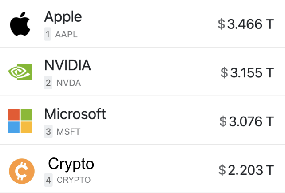Select Microsoft's $3.076 T market cap
The image size is (285, 193).
pyautogui.click(x=246, y=121)
